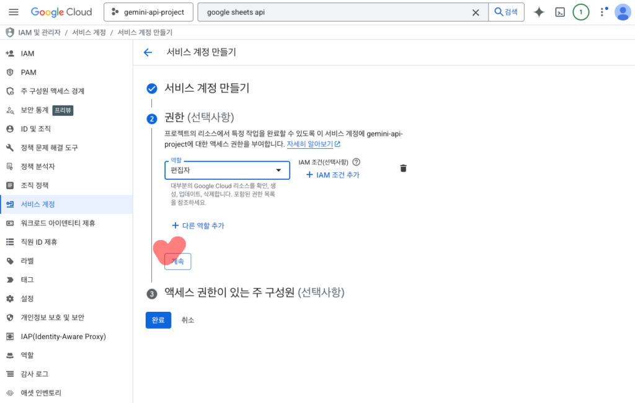Open the user account avatar

[x=622, y=12]
